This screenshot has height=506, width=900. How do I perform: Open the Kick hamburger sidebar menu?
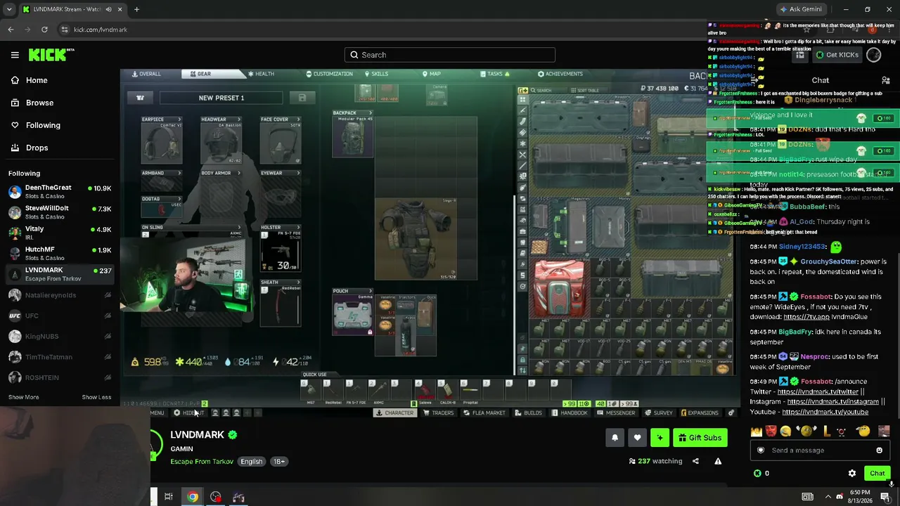(x=15, y=55)
